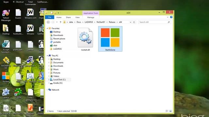Open the StartIsGone application file

110,39
